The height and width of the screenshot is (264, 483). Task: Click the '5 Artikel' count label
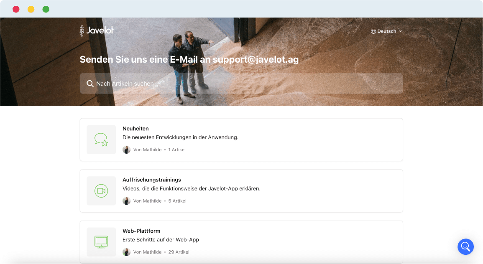point(177,201)
